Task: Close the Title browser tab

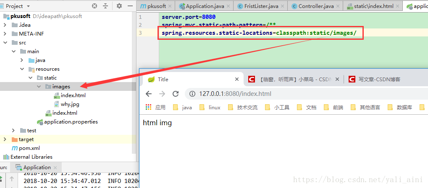Action: (236, 79)
